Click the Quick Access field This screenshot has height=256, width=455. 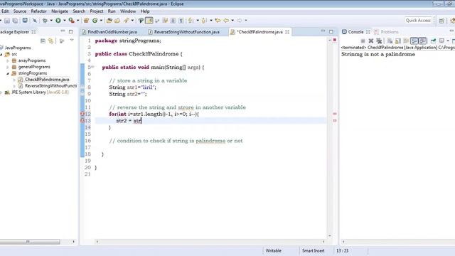(418, 21)
